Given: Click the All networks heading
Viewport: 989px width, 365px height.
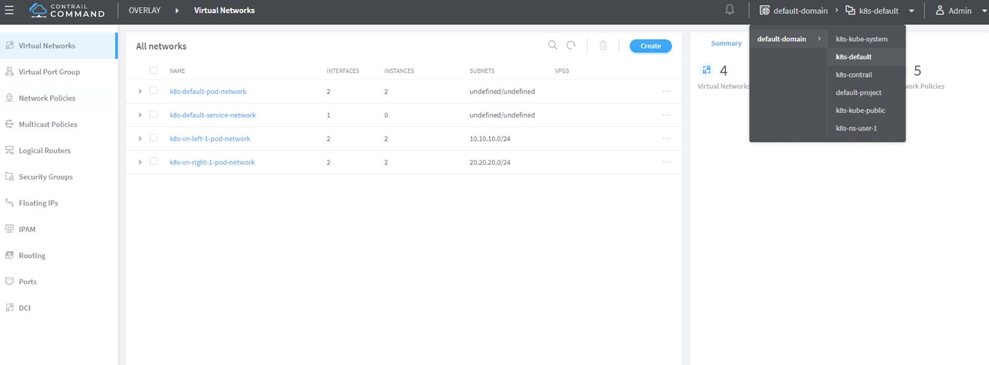Looking at the screenshot, I should [x=161, y=46].
